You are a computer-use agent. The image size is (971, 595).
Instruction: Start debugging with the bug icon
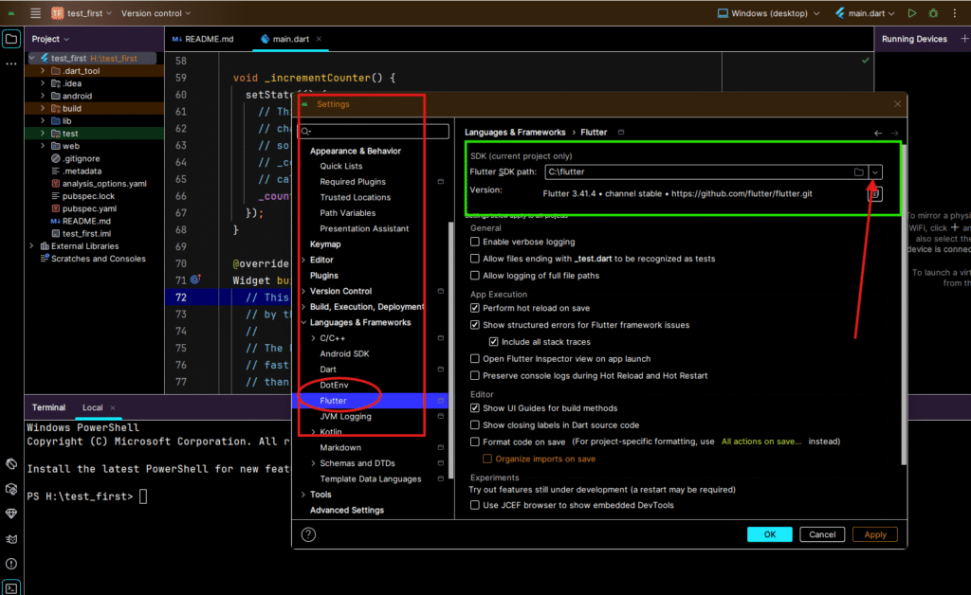click(x=933, y=13)
